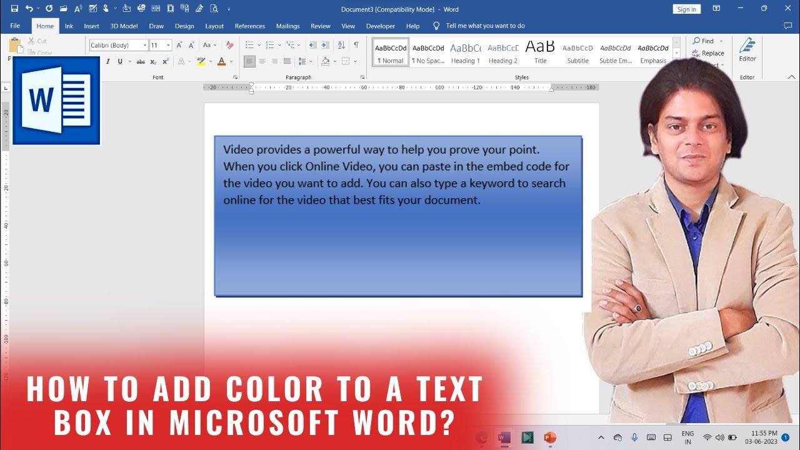
Task: Click the lightbulb Tell me icon
Action: coord(436,26)
